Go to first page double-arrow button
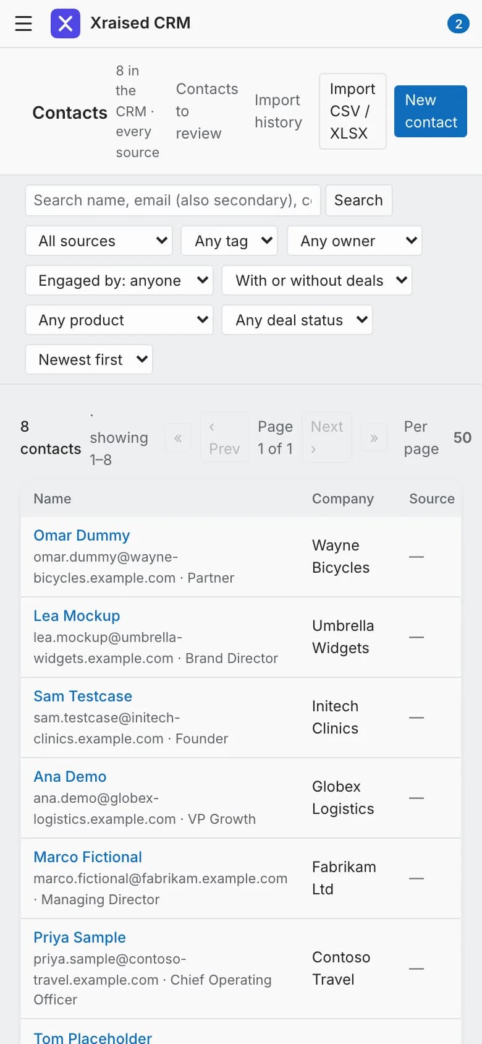 (x=178, y=438)
